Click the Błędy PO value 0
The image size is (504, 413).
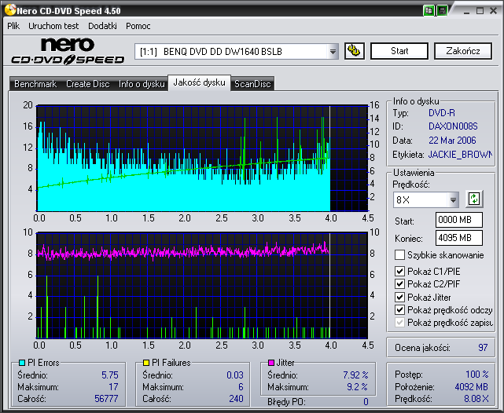click(x=366, y=402)
